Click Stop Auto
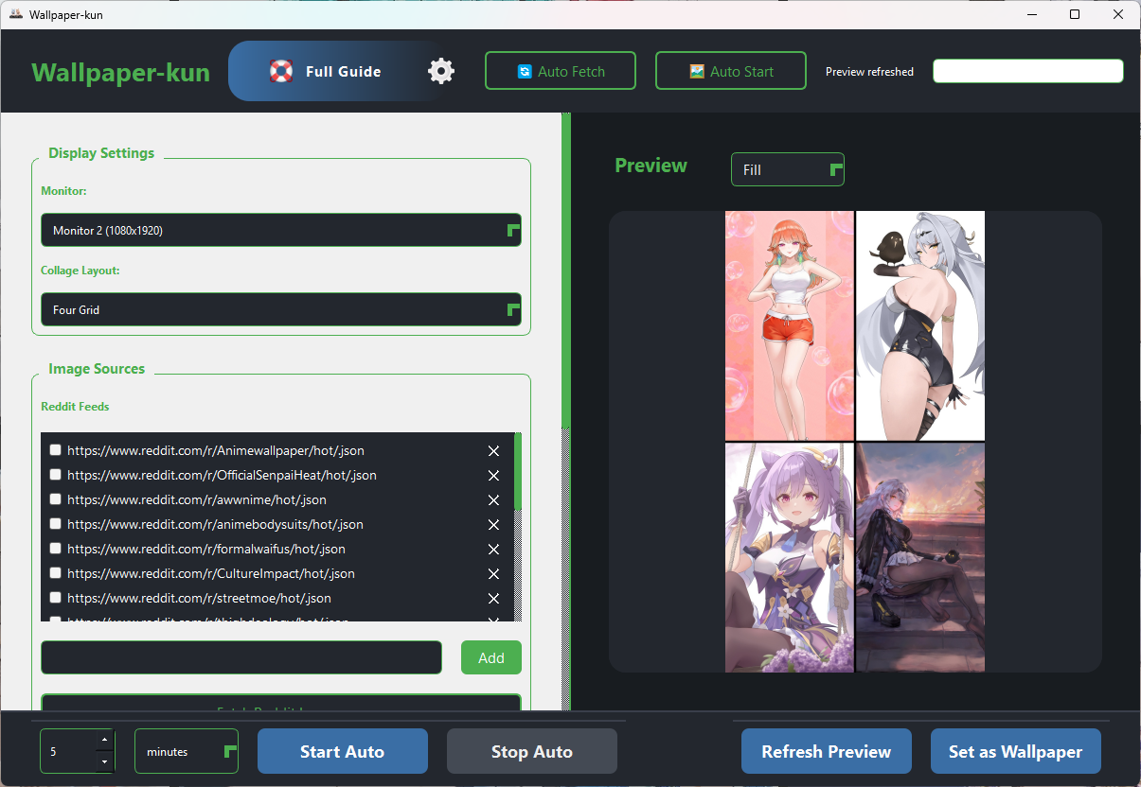The image size is (1141, 787). click(x=532, y=751)
